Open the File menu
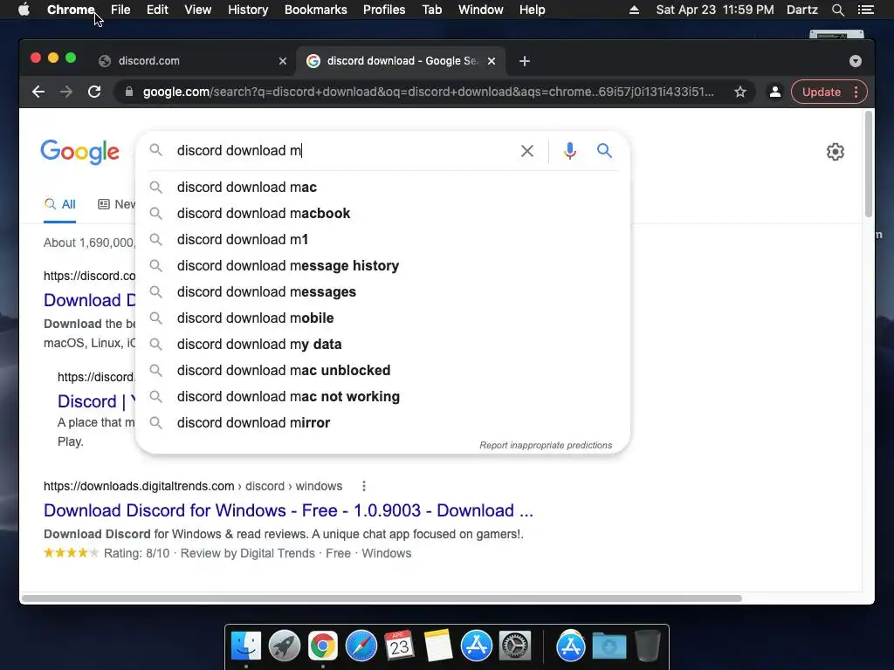Image resolution: width=894 pixels, height=670 pixels. tap(120, 10)
